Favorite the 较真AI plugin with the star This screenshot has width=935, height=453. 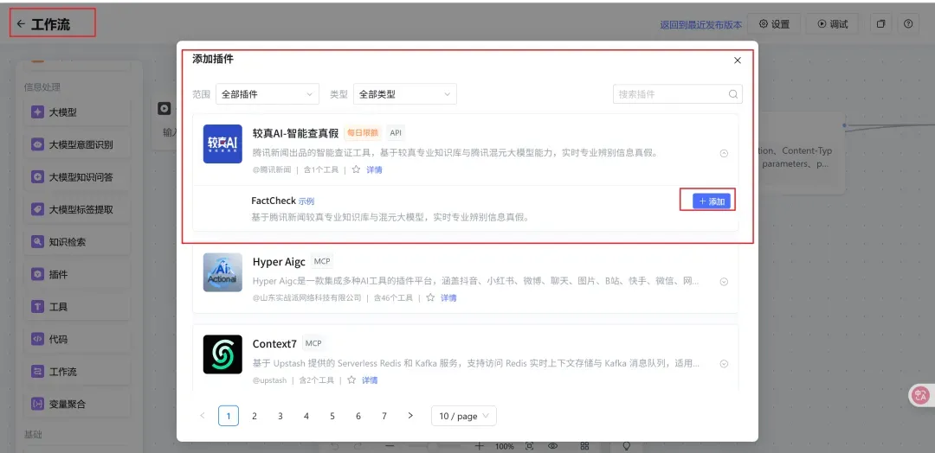click(356, 170)
